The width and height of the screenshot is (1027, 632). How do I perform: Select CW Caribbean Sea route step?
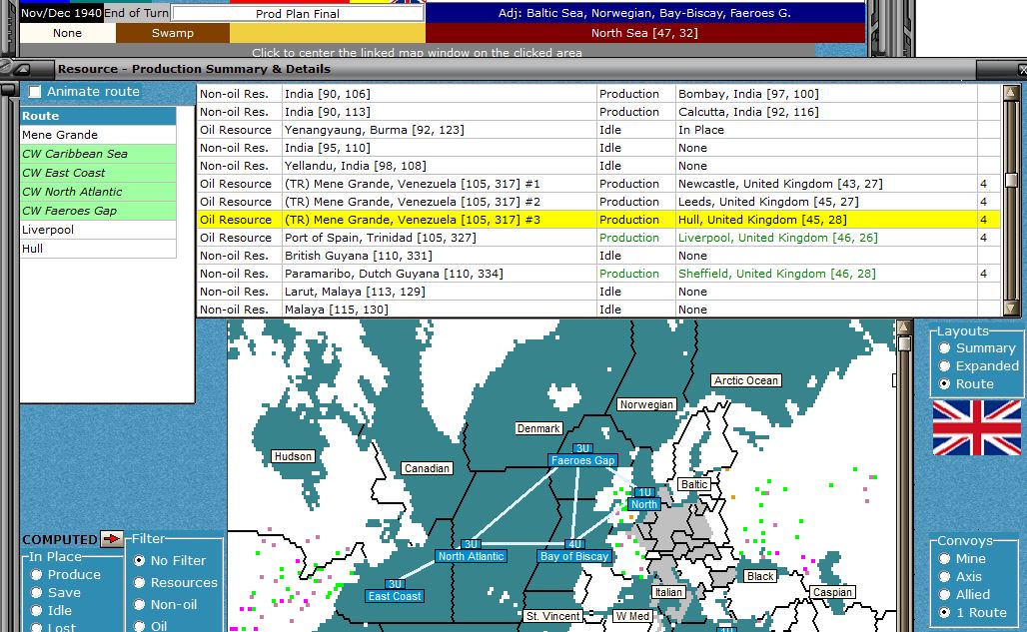[x=98, y=154]
